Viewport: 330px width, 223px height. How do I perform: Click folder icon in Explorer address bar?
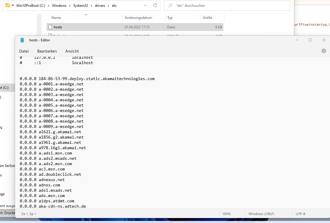[8, 5]
